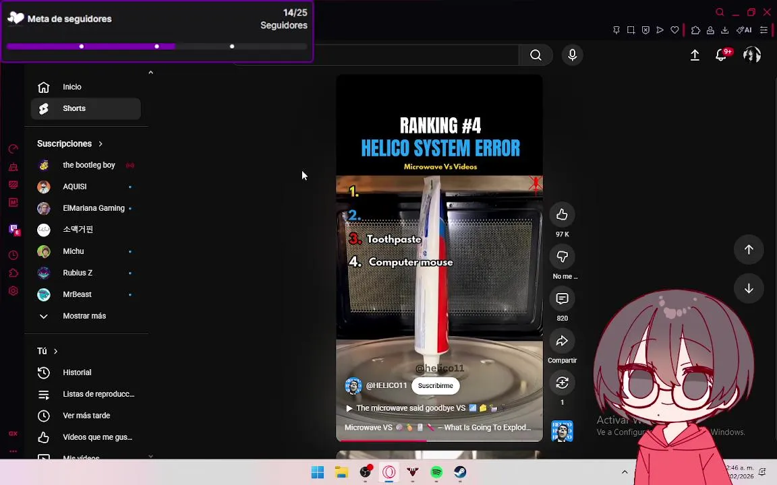Open the AI assistant button
Screen dimensions: 777x485
point(744,30)
